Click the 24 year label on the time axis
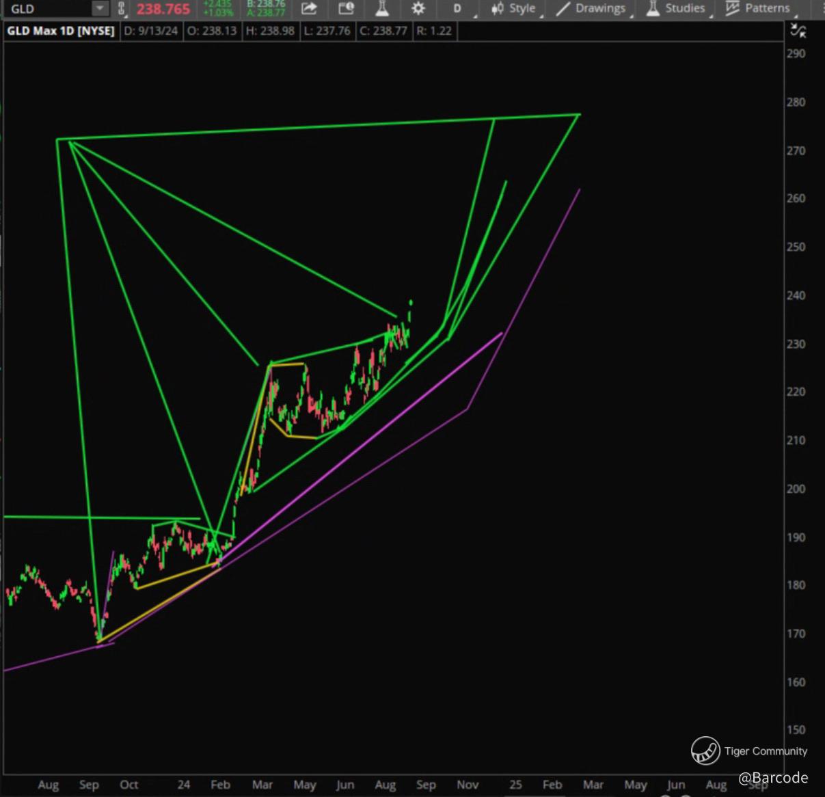 click(183, 785)
